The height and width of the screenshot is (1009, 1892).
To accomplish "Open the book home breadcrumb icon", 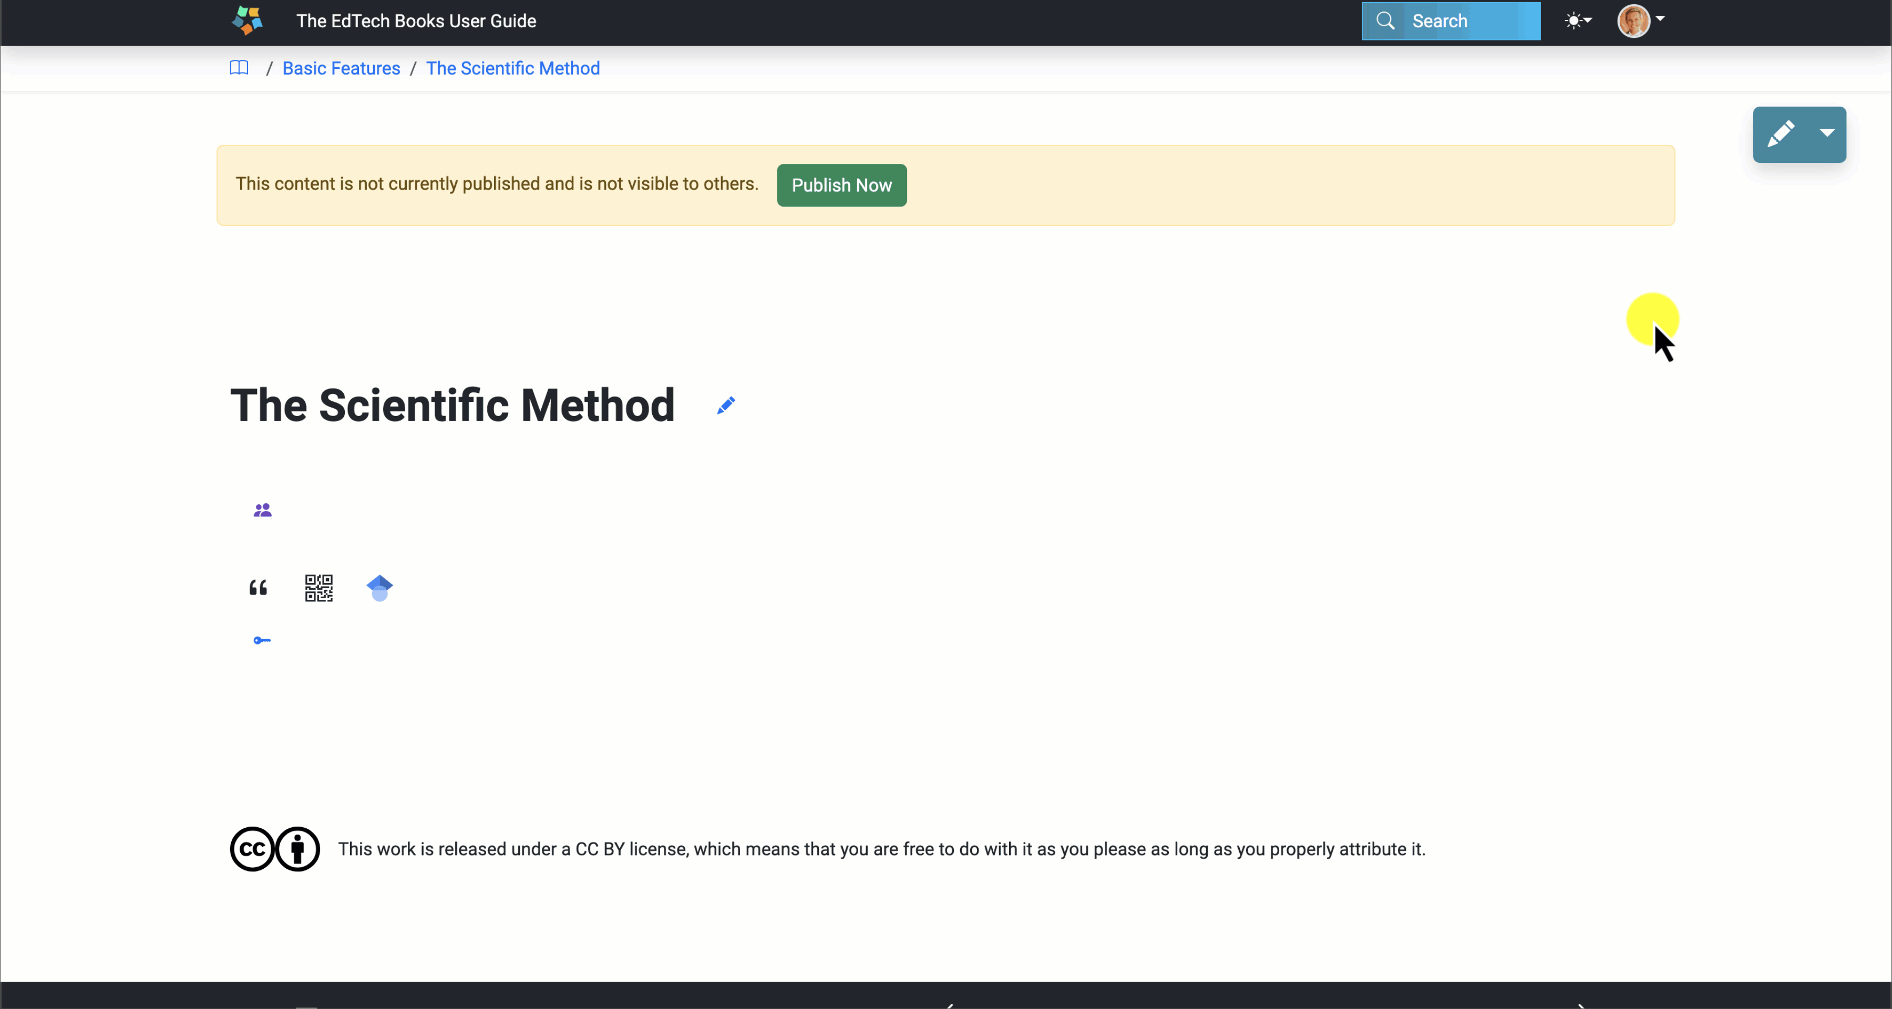I will 239,68.
